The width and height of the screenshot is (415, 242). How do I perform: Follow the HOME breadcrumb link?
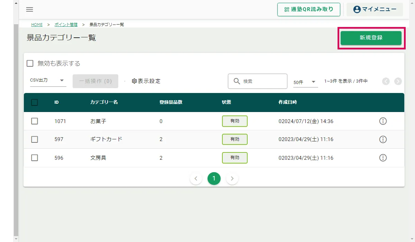37,25
